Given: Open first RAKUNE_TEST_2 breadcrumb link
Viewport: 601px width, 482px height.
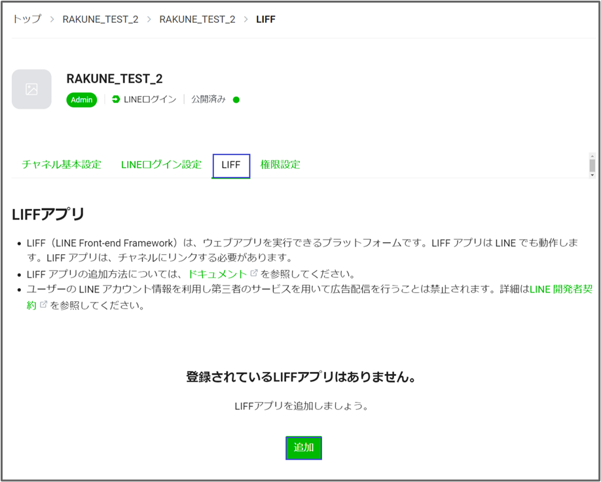Looking at the screenshot, I should (x=100, y=20).
